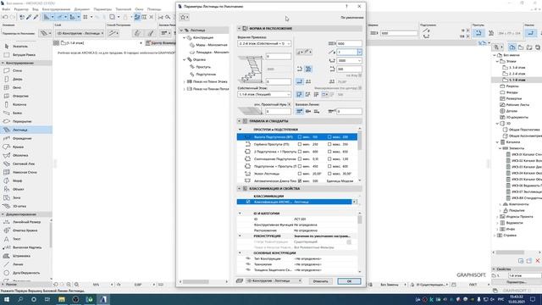Select the Beam (Балка) tool
Image resolution: width=542 pixels, height=305 pixels.
click(17, 113)
